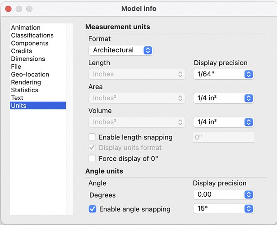Screen dimensions: 277x225
Task: Check Force display of 0" option
Action: (92, 158)
